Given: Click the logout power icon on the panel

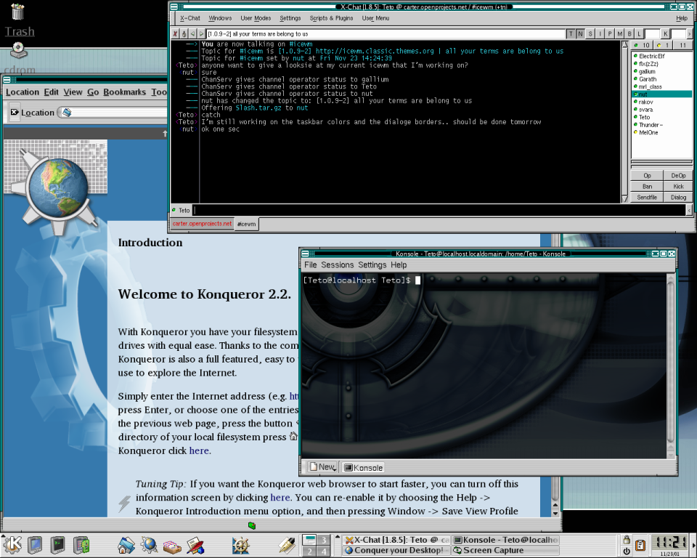Looking at the screenshot, I should point(627,551).
